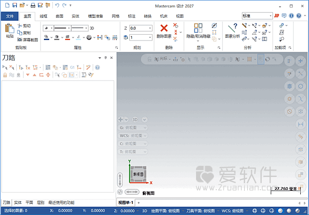Click the move insert arrow down icon
The image size is (309, 215).
(28, 75)
